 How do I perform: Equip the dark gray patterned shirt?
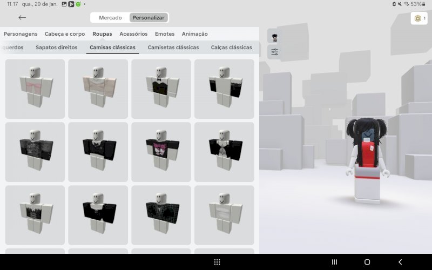35,152
